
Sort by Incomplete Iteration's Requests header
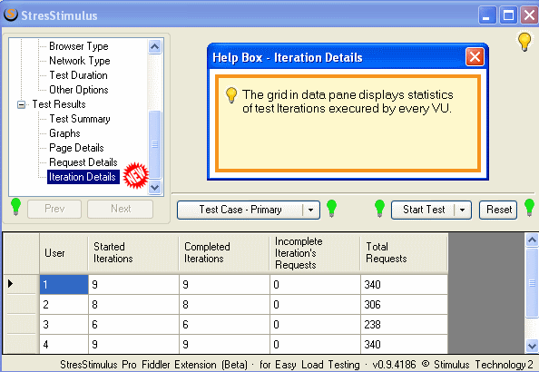[315, 253]
